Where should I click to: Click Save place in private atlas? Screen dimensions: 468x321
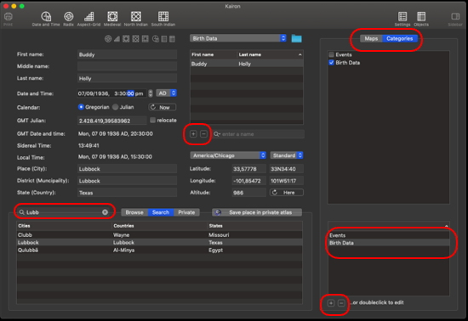[257, 212]
